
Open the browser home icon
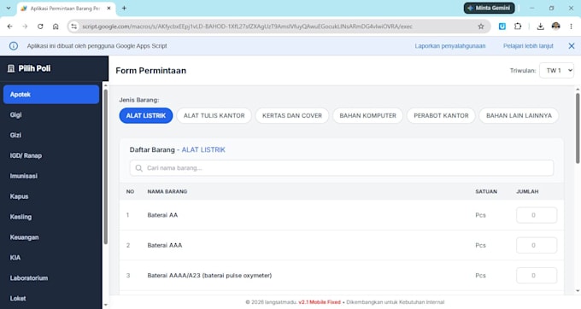click(x=56, y=26)
